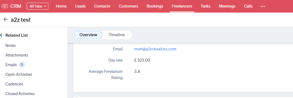Collapse the Related List sidebar handle
The height and width of the screenshot is (98, 293).
point(1,35)
